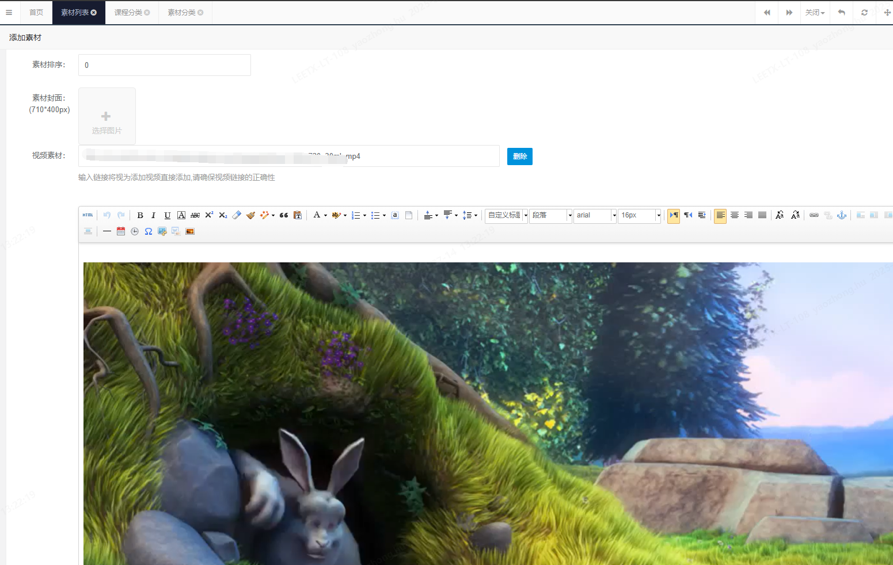Click 选择图片 to upload cover
Screen dimensions: 893x565
click(x=107, y=116)
